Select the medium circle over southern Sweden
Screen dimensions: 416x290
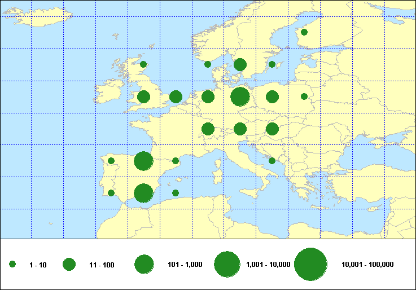(240, 64)
